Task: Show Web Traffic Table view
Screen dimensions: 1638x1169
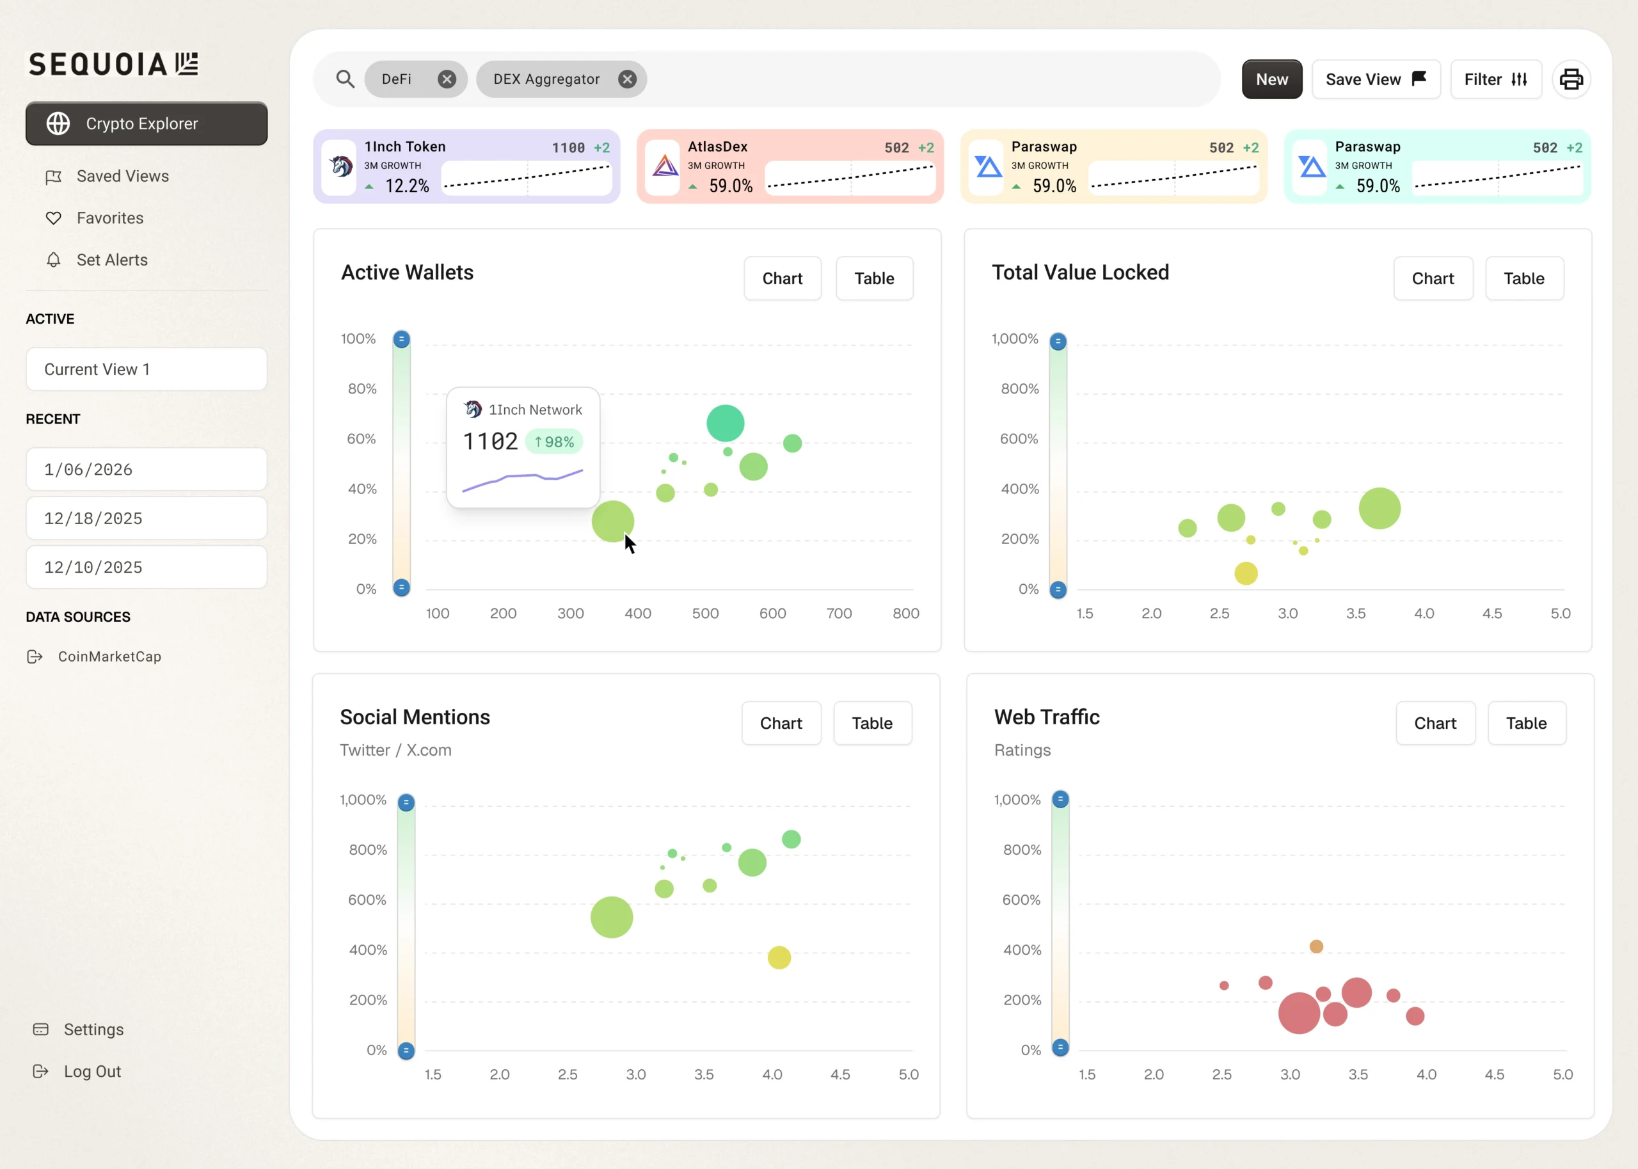Action: [1526, 724]
